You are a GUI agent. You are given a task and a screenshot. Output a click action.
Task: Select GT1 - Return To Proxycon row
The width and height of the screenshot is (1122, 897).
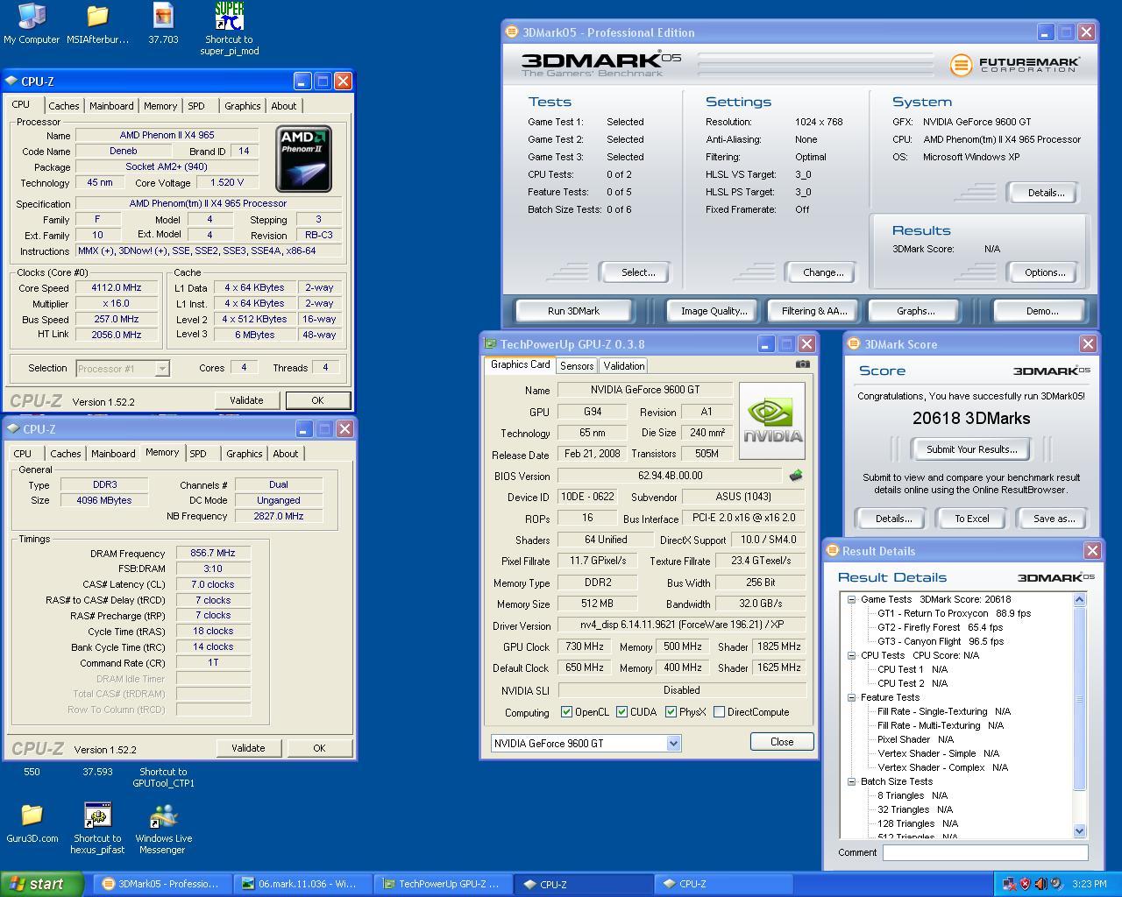954,613
